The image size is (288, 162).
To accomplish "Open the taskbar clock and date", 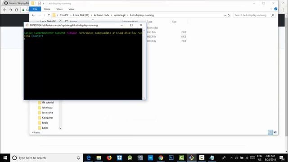I will [270, 158].
